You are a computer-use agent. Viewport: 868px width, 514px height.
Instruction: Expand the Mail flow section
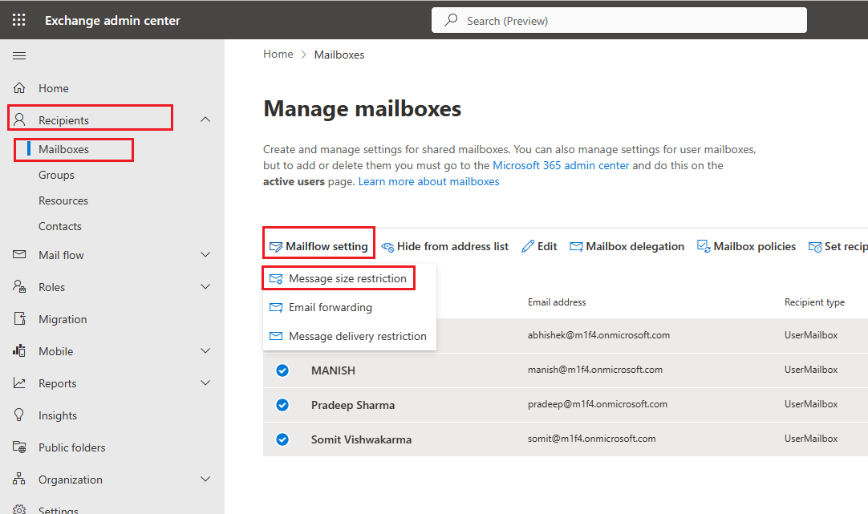coord(205,254)
